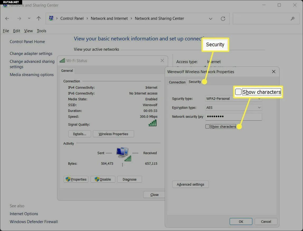Click the Control Panel search field

pyautogui.click(x=266, y=18)
